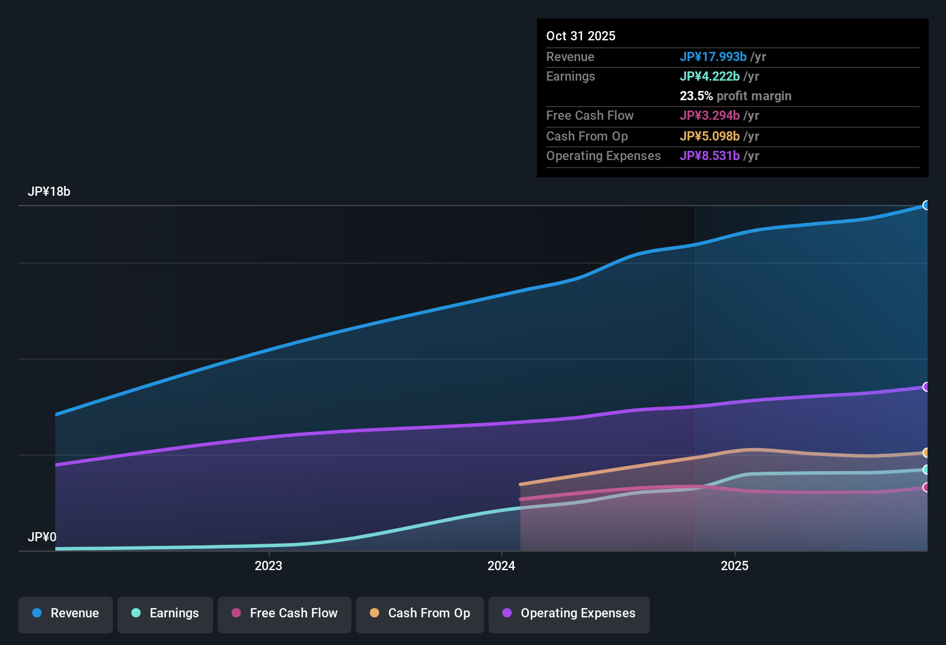Image resolution: width=946 pixels, height=645 pixels.
Task: Select the Cash From Op legend entry
Action: point(419,613)
